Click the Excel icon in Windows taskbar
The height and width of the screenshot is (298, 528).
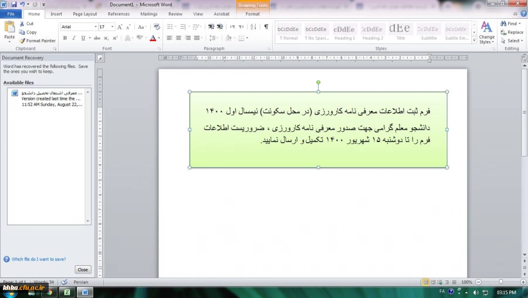[x=67, y=292]
